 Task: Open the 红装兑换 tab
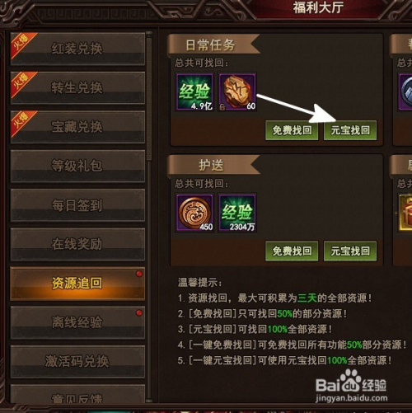[77, 49]
